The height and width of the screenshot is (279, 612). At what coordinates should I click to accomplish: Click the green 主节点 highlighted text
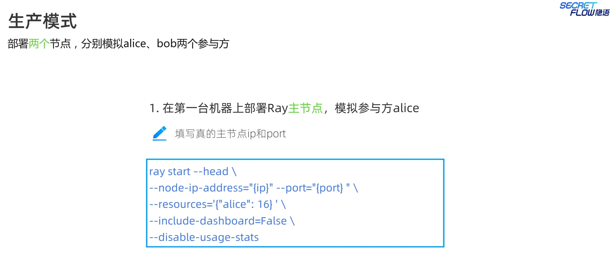(305, 108)
